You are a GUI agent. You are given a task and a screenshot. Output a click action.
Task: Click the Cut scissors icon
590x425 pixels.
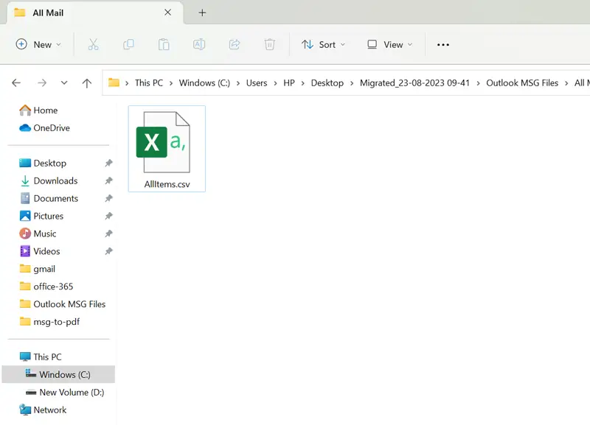click(93, 45)
